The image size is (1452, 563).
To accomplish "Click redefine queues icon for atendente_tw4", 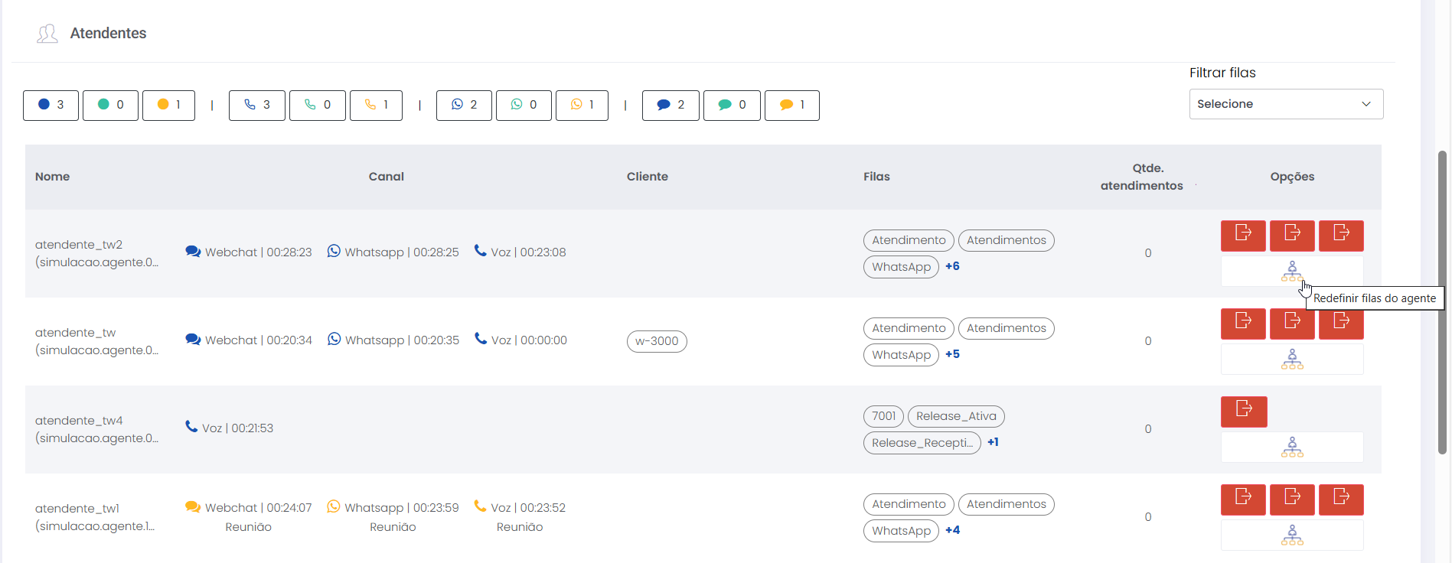I will point(1291,447).
